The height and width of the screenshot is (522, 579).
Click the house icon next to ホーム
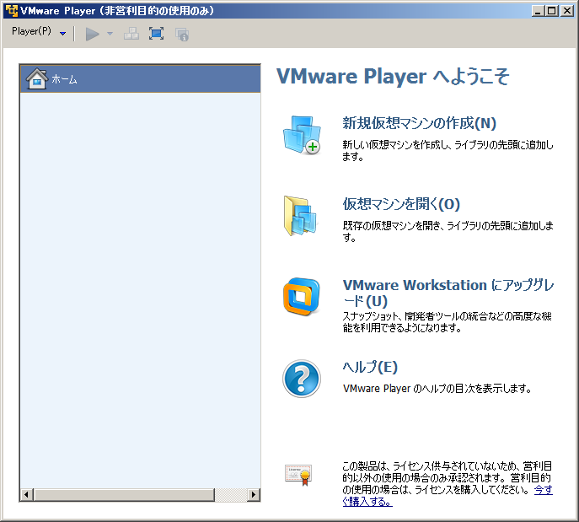pos(37,78)
